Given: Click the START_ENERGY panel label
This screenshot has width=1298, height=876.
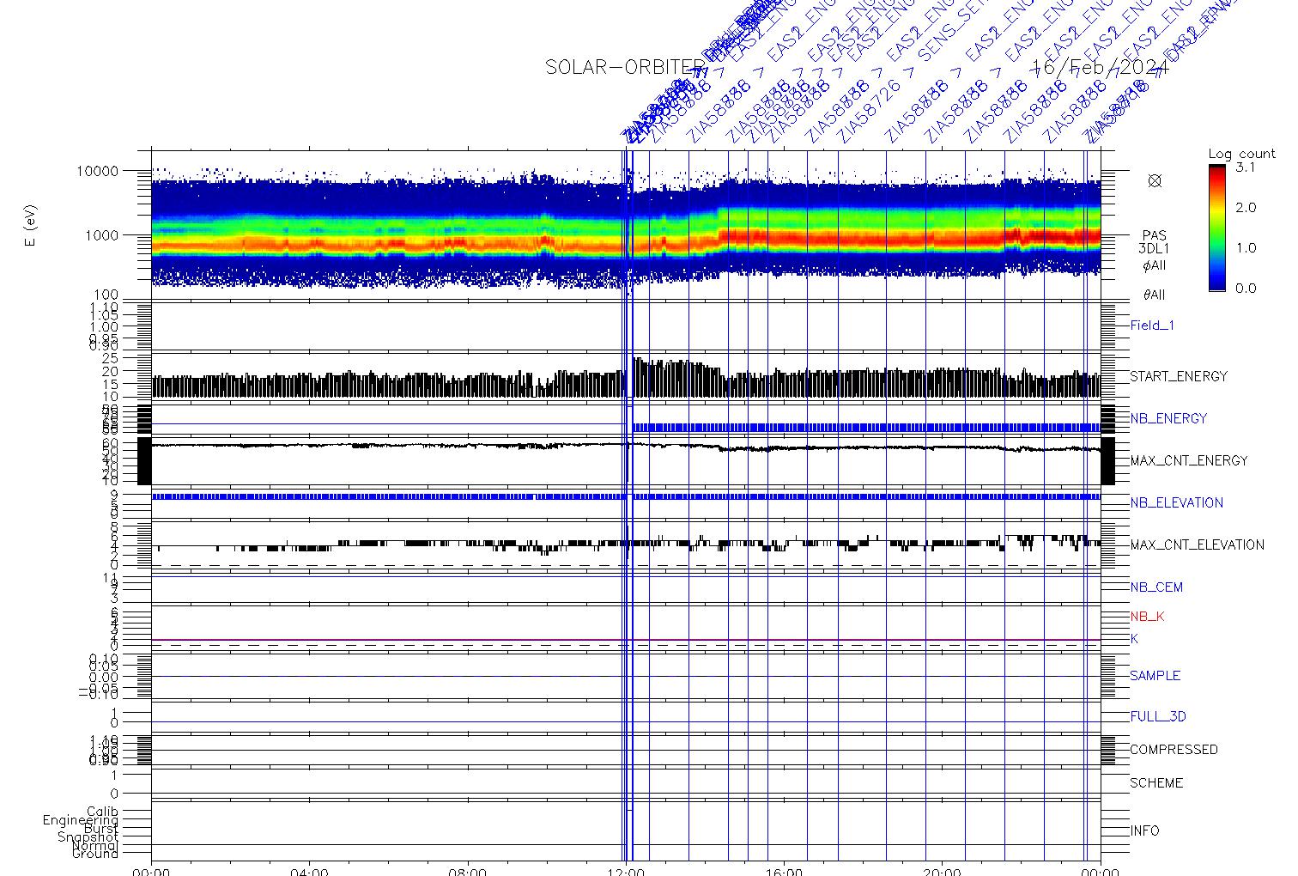Looking at the screenshot, I should [1179, 376].
